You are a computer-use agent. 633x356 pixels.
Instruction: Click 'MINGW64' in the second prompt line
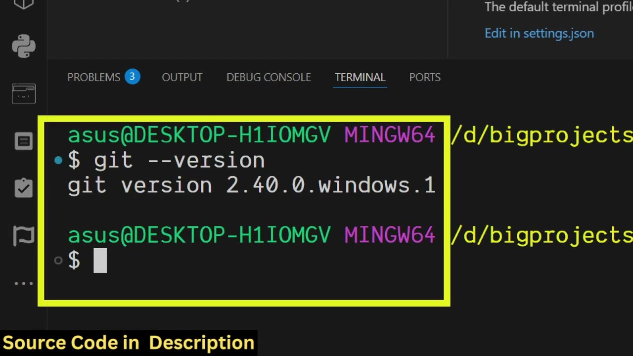(x=390, y=235)
